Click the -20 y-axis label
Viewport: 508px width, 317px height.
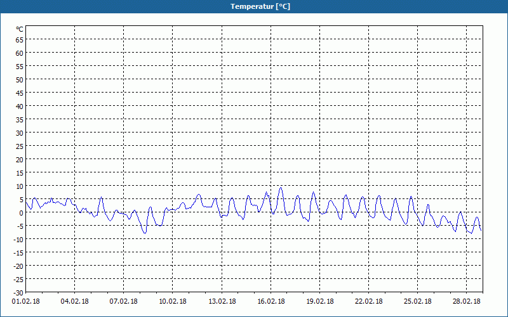tap(18, 266)
